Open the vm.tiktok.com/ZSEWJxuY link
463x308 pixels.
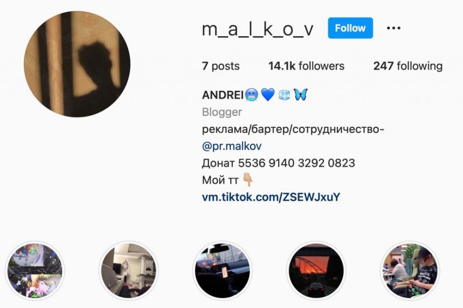tap(271, 197)
